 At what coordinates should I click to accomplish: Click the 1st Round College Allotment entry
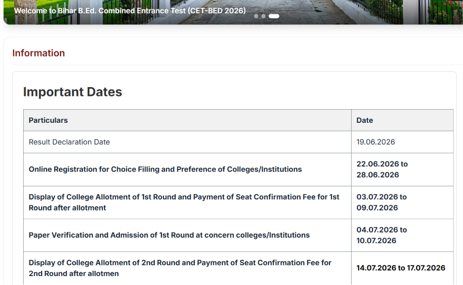[184, 203]
